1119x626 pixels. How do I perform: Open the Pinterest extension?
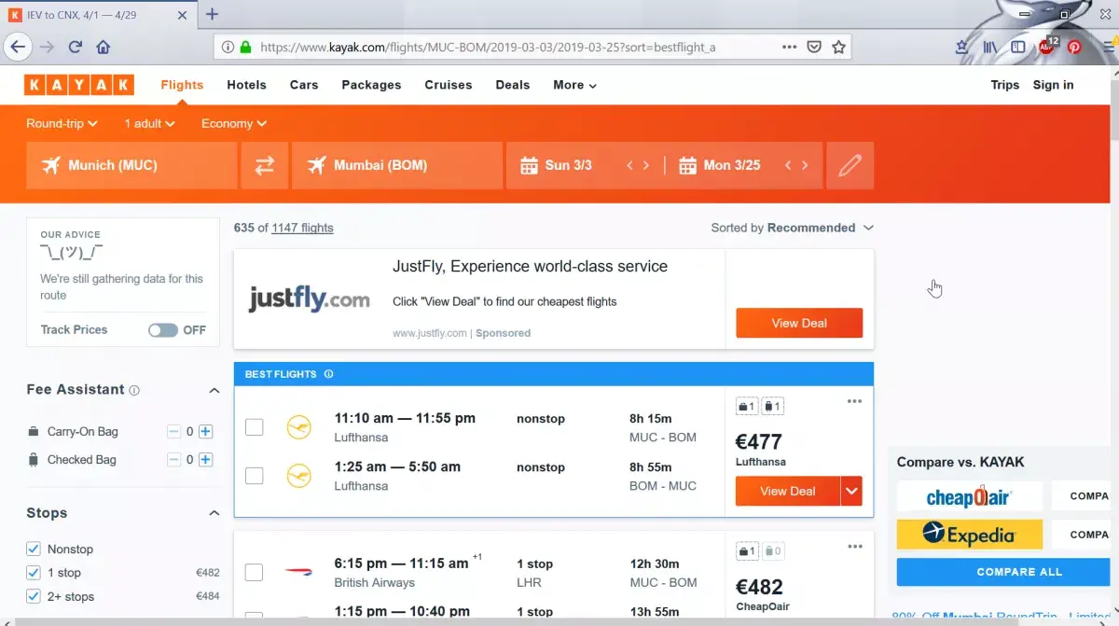click(1074, 47)
